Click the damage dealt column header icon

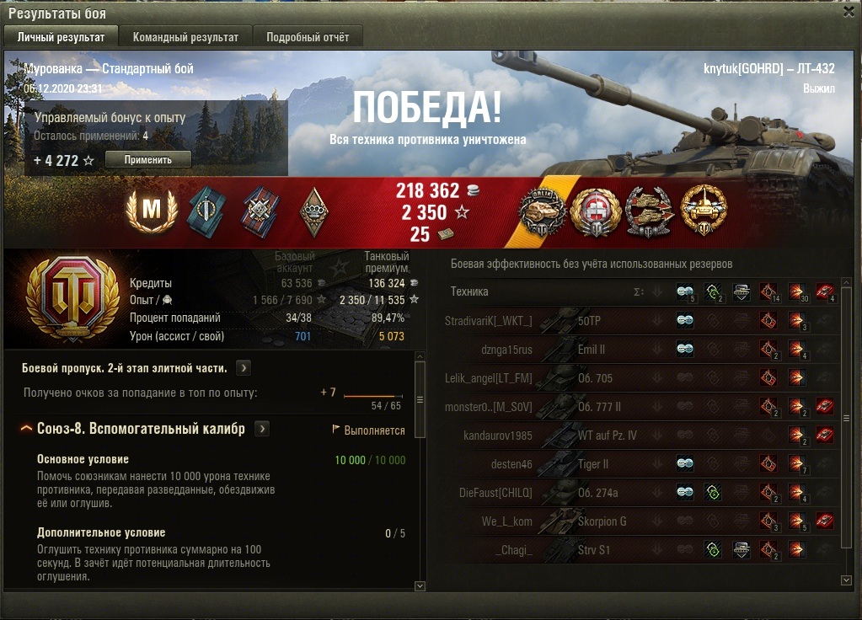click(796, 291)
